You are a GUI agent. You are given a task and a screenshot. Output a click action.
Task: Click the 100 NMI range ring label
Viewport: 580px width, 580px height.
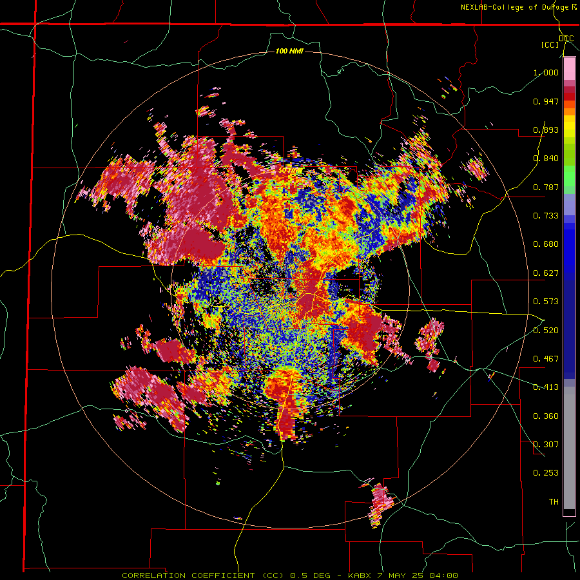(289, 51)
